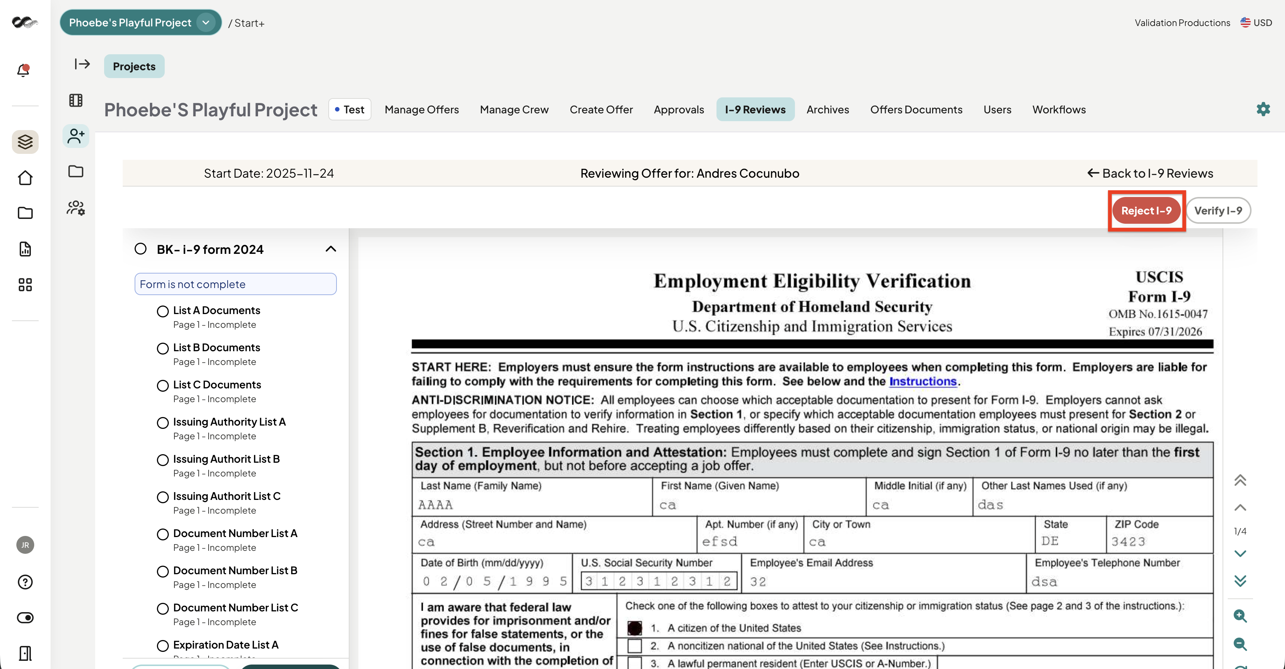Open the Workflows tab
The height and width of the screenshot is (669, 1285).
[1059, 109]
